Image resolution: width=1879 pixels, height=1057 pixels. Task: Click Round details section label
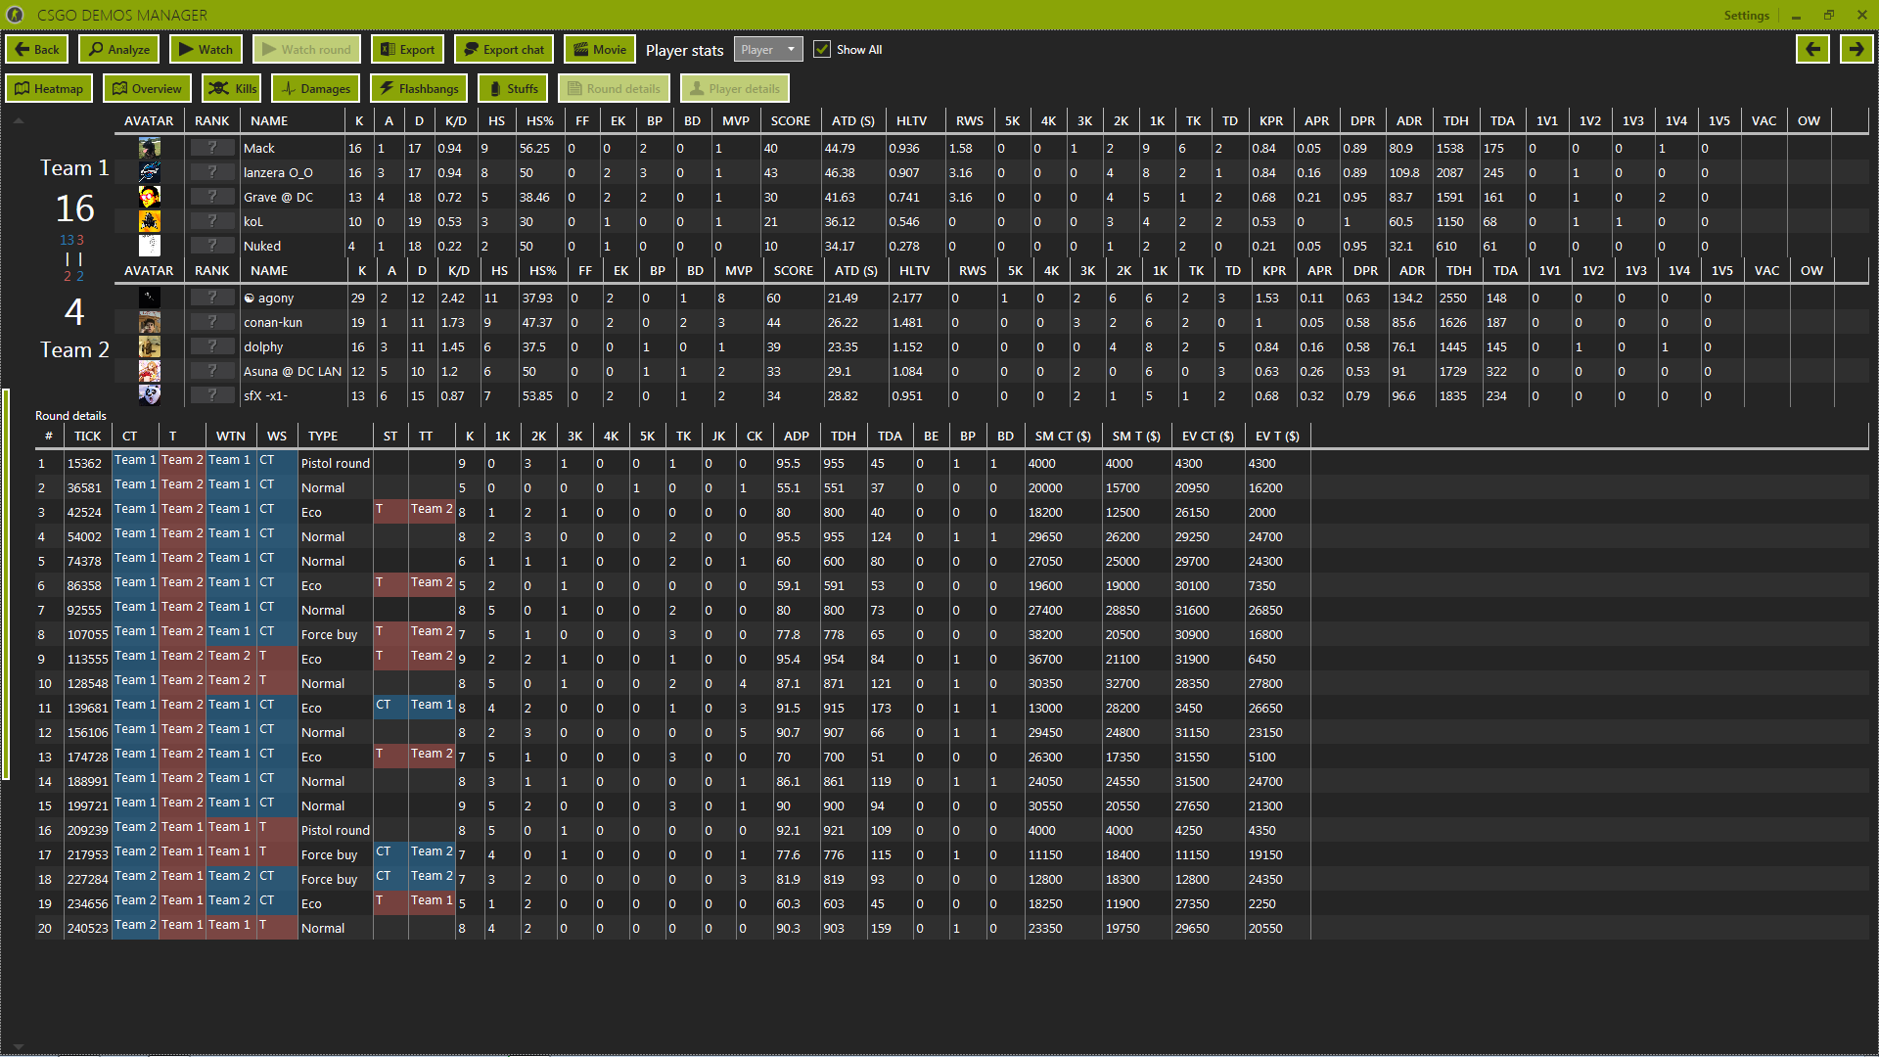click(x=70, y=416)
